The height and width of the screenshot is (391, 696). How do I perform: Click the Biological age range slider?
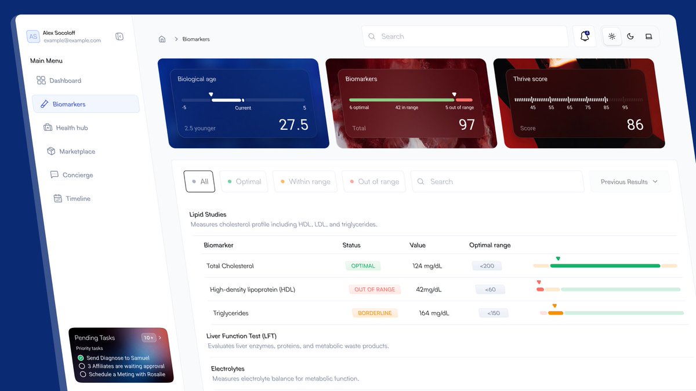[243, 100]
